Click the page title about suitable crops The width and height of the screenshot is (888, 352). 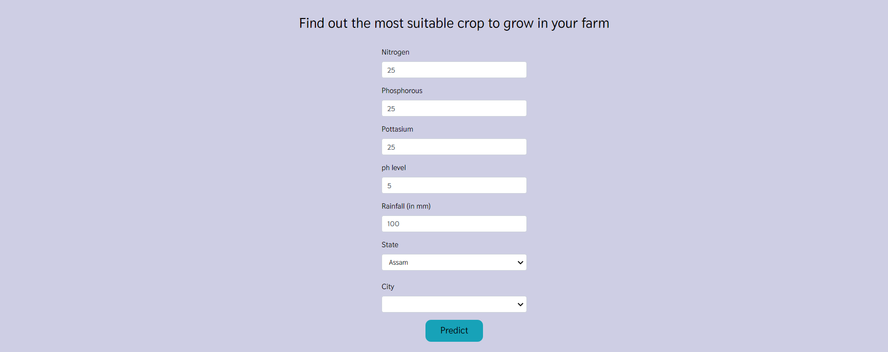[x=454, y=23]
